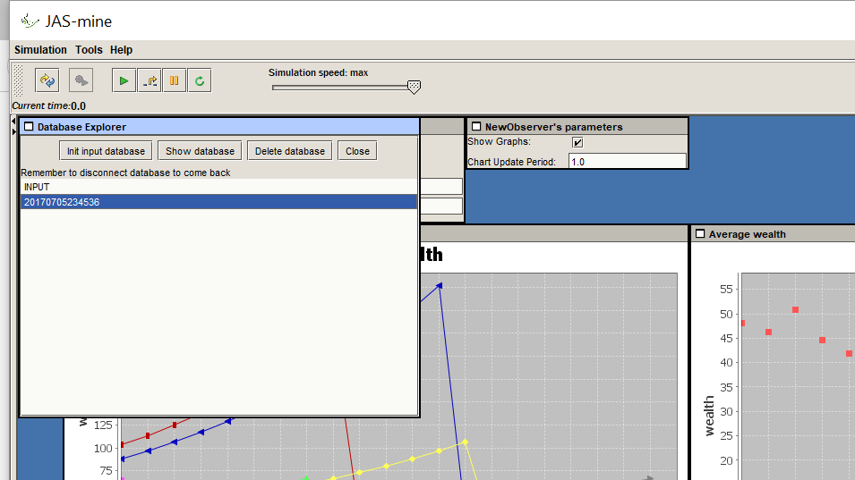The height and width of the screenshot is (480, 855).
Task: Click the greyed-out gear toolbar icon
Action: (x=82, y=80)
